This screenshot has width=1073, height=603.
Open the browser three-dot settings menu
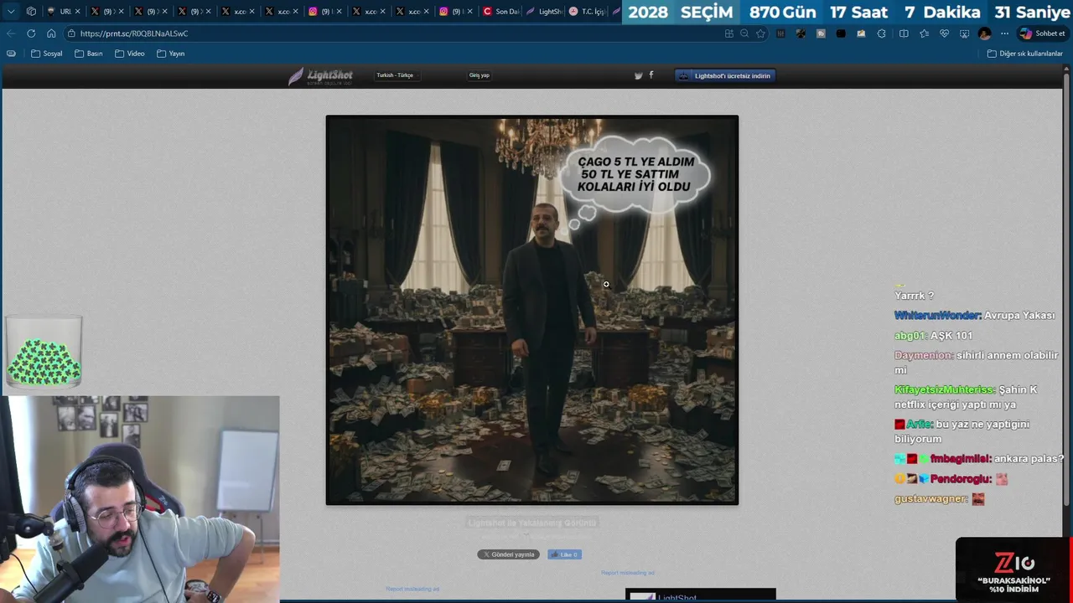(1003, 33)
